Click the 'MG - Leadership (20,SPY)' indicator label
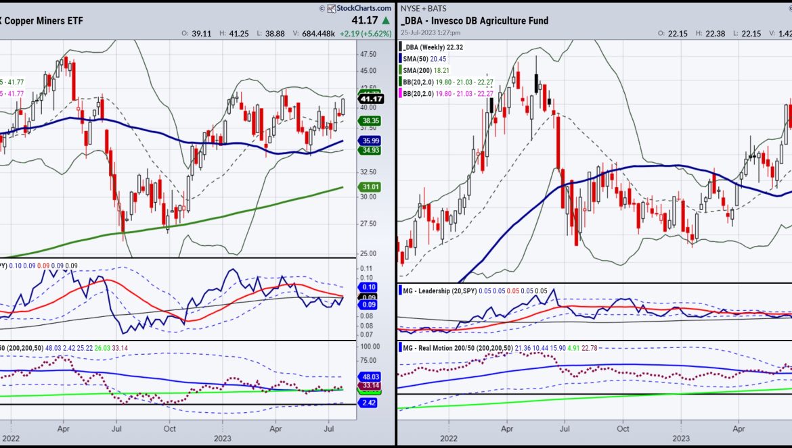792x448 pixels. [440, 291]
